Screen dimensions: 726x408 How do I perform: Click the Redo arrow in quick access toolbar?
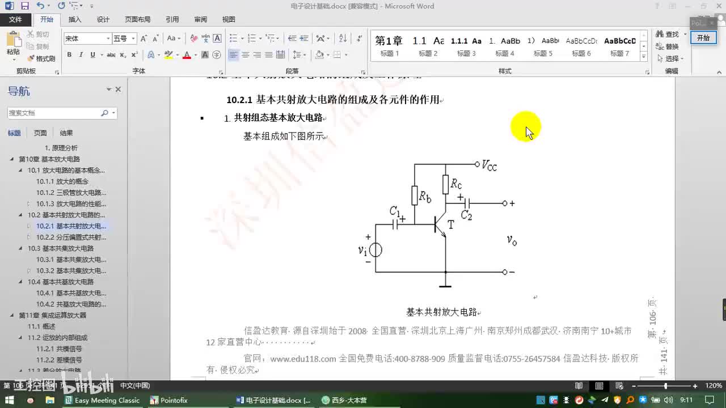pos(61,6)
